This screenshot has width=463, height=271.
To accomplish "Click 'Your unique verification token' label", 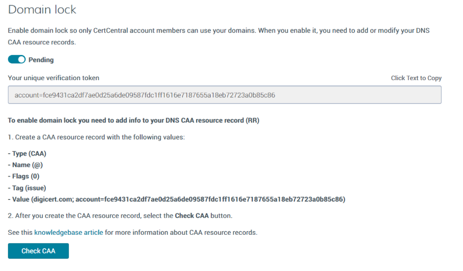I will [53, 78].
